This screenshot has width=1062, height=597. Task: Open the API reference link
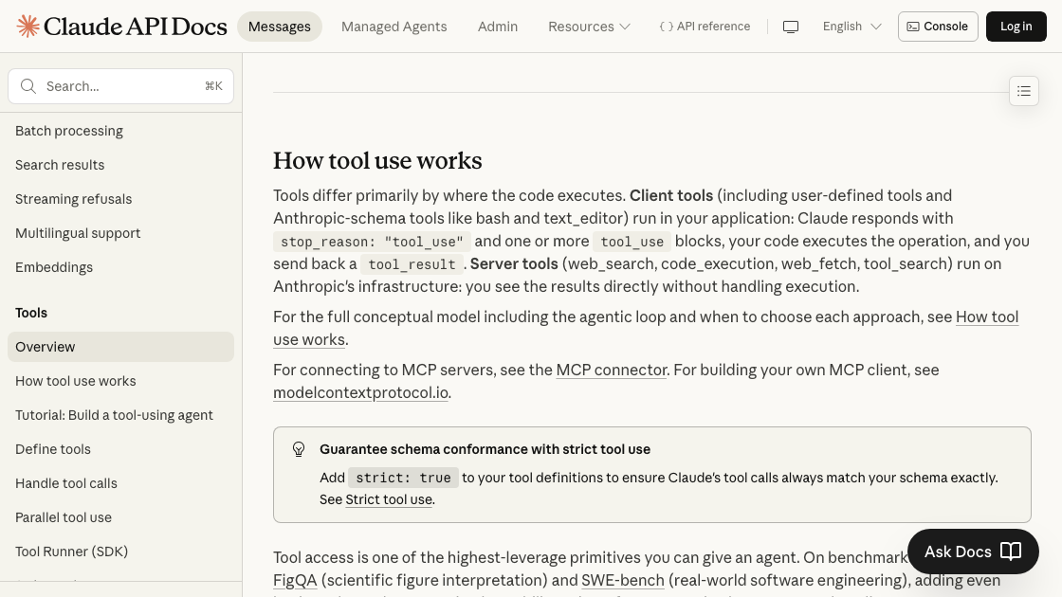[705, 27]
